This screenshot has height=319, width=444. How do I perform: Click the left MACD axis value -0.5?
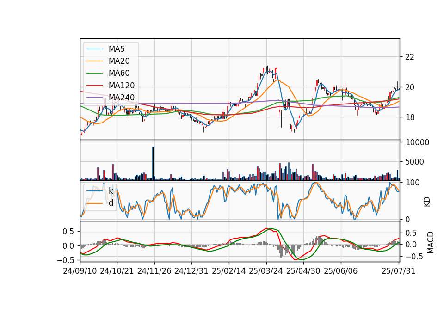[x=65, y=260]
